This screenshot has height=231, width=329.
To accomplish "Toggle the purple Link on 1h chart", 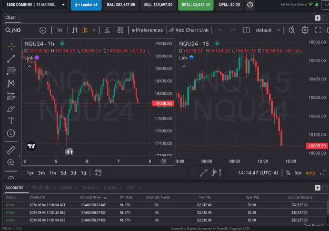I will (x=37, y=57).
